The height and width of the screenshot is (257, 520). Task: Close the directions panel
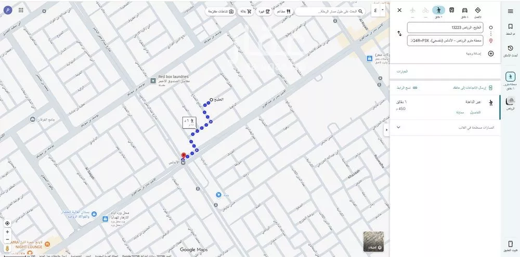[x=399, y=10]
